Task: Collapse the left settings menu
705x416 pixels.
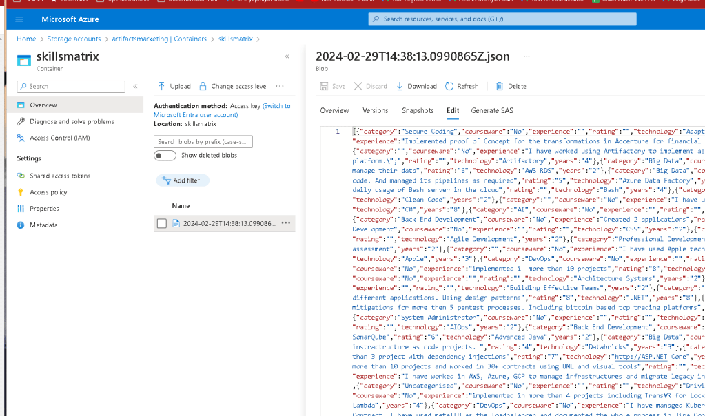Action: point(135,86)
